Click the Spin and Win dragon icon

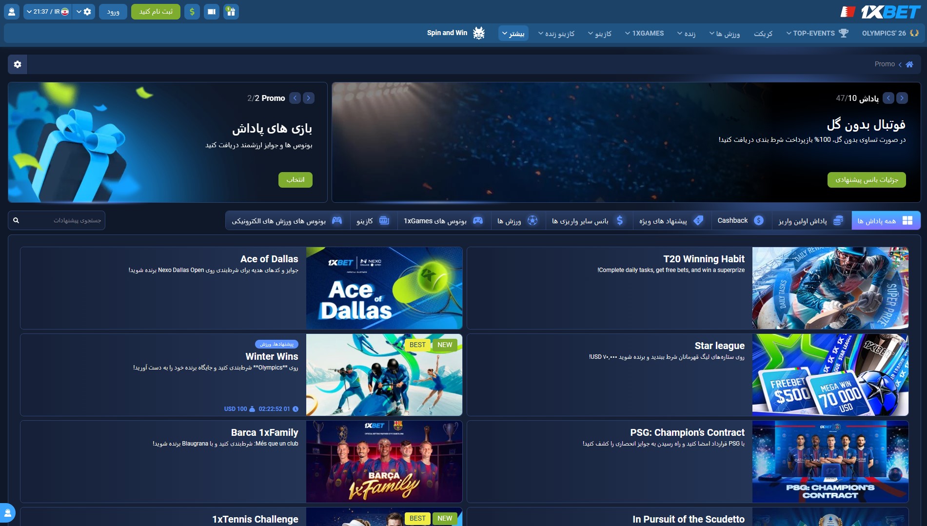(479, 33)
